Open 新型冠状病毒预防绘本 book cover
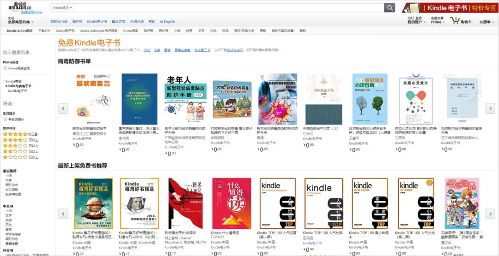Image resolution: width=499 pixels, height=256 pixels. 94,99
